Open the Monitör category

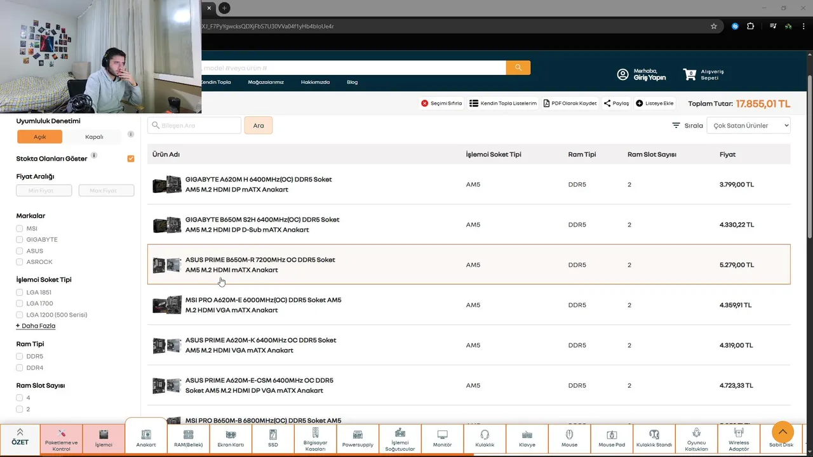443,439
